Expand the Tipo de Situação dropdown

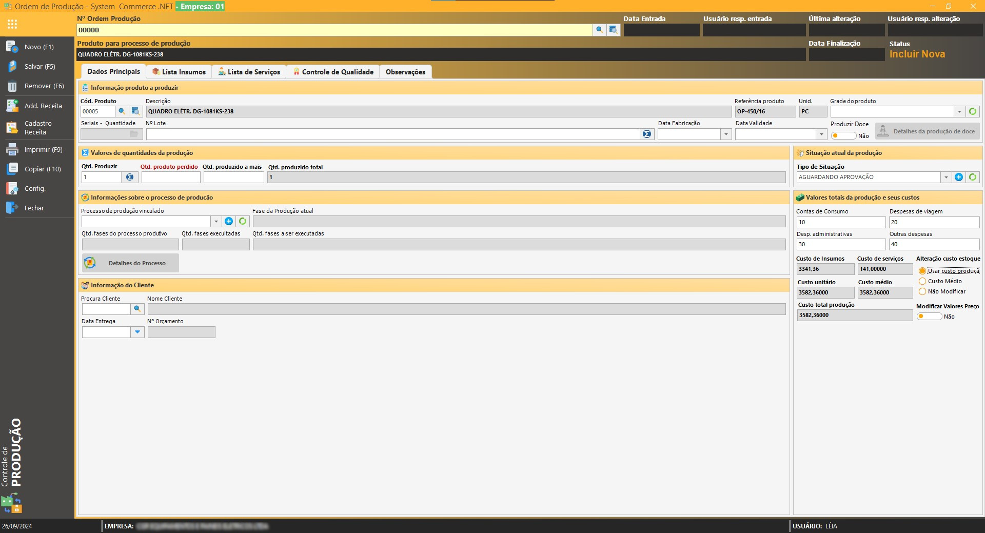click(x=946, y=177)
